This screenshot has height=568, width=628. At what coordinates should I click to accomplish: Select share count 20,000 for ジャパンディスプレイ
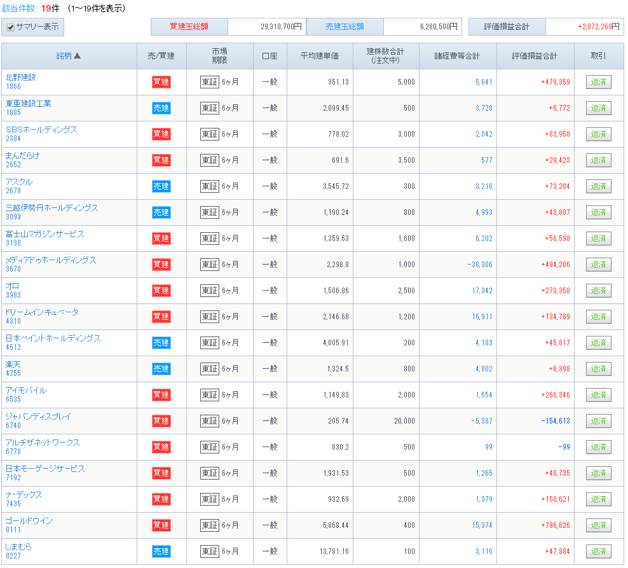pyautogui.click(x=404, y=420)
